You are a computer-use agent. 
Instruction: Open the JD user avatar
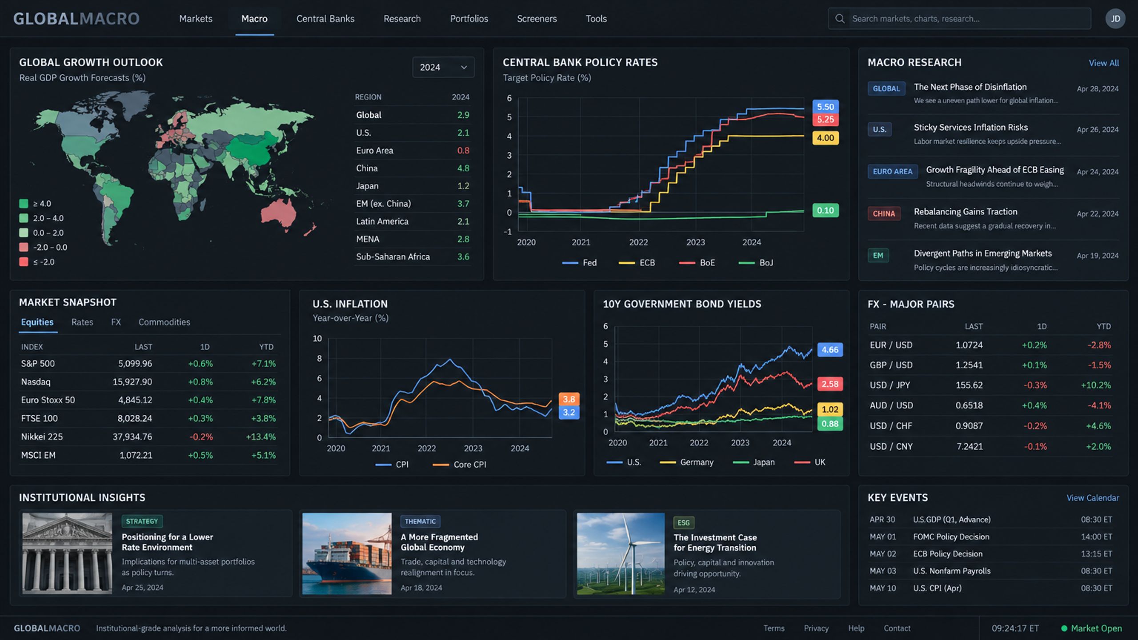[1115, 19]
